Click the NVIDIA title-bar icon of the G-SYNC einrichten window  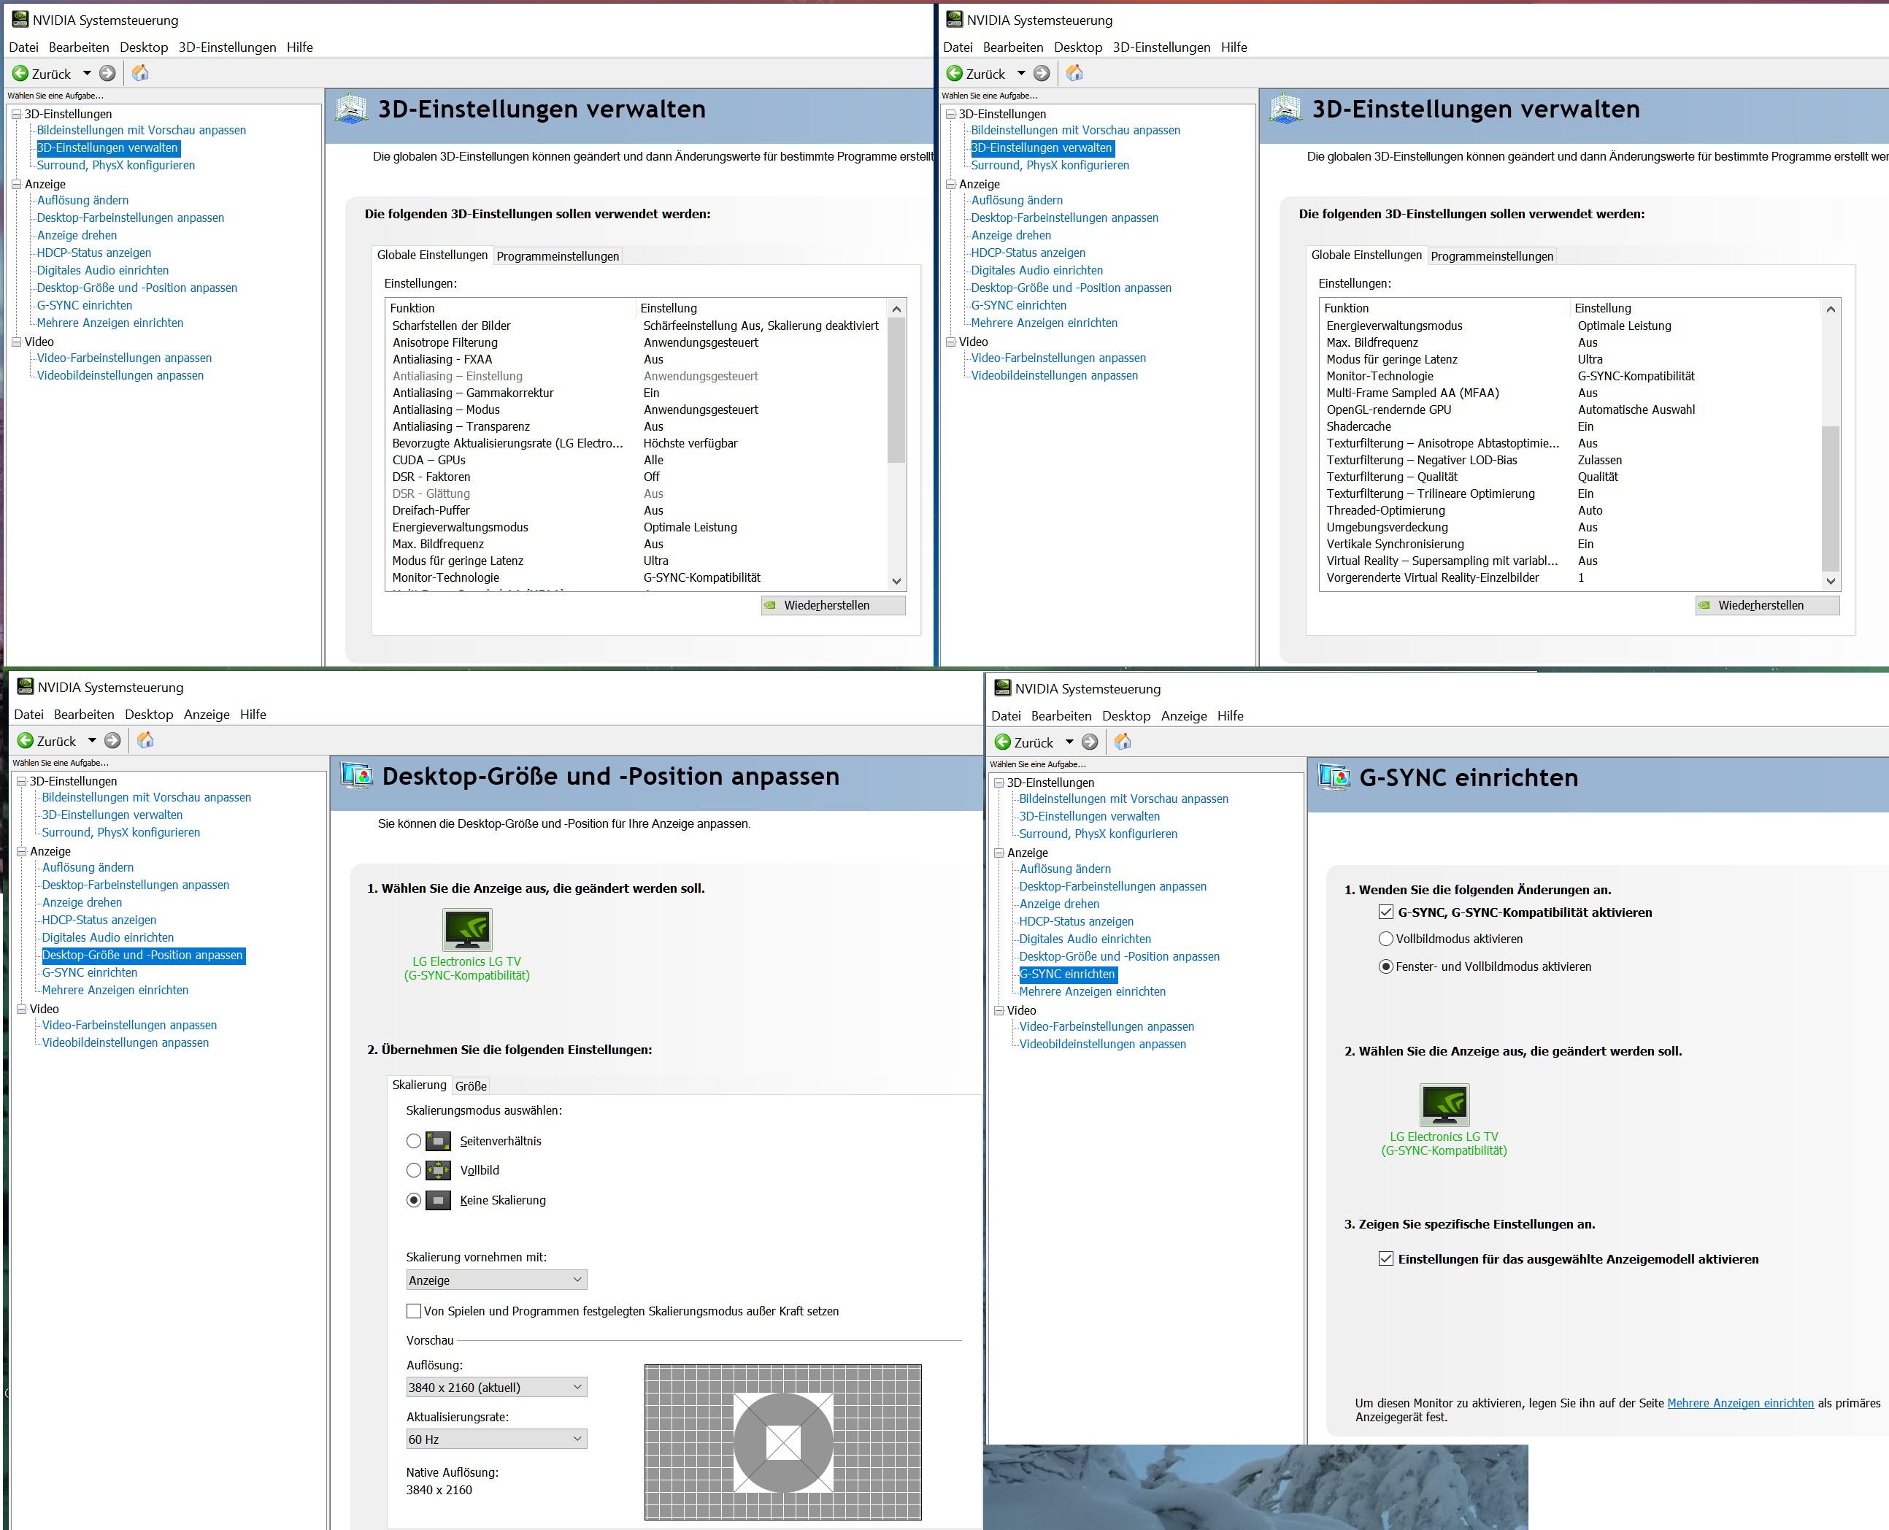[x=1001, y=688]
